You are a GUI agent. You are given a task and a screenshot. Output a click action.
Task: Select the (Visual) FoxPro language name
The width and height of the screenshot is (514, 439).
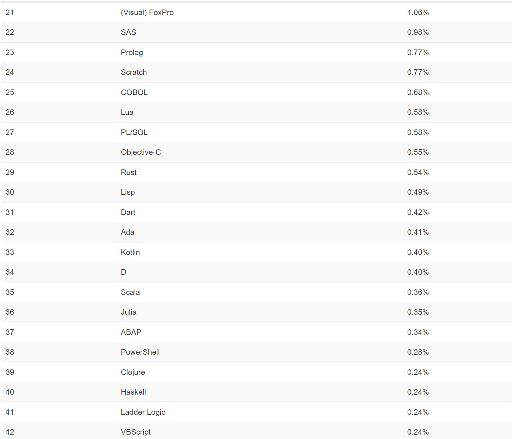coord(147,12)
